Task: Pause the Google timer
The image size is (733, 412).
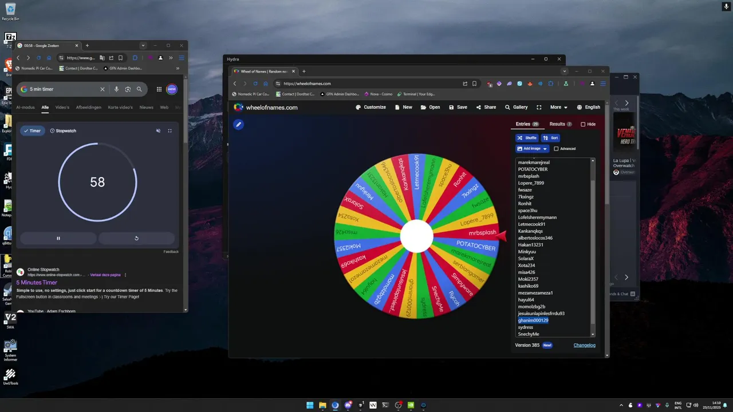Action: pyautogui.click(x=58, y=238)
